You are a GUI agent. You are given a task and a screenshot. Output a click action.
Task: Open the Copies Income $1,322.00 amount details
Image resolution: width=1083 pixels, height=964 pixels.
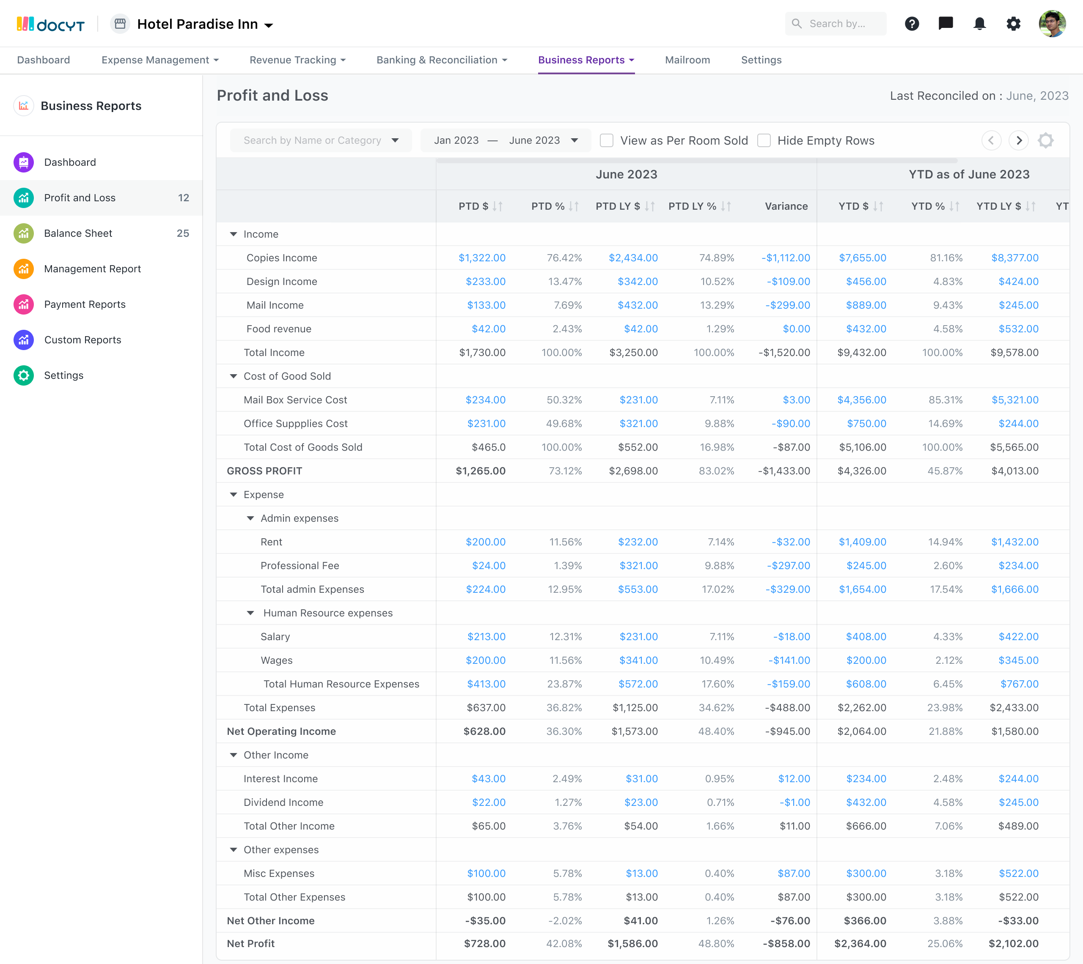(x=482, y=258)
